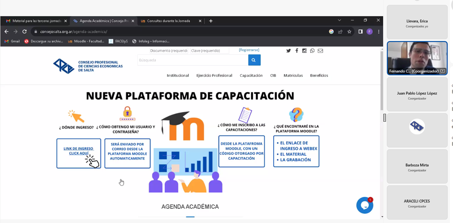Viewport: 453px width, 223px height.
Task: Open the mail envelope icon in header
Action: pyautogui.click(x=320, y=51)
